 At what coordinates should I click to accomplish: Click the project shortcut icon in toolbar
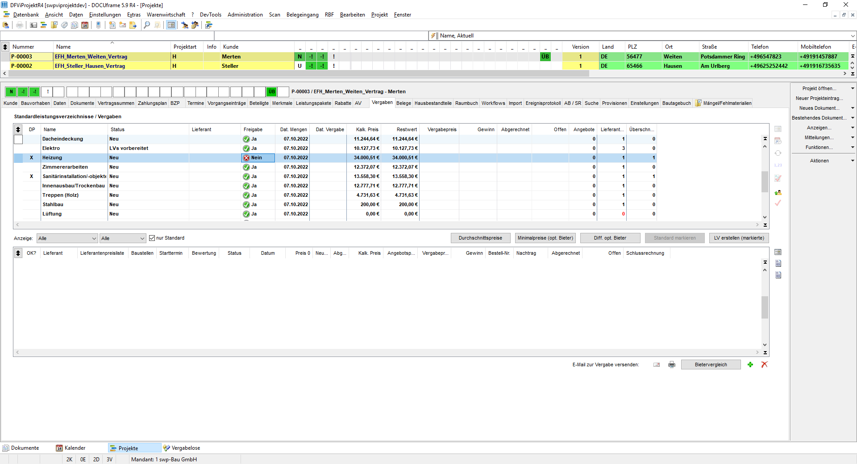click(x=208, y=25)
